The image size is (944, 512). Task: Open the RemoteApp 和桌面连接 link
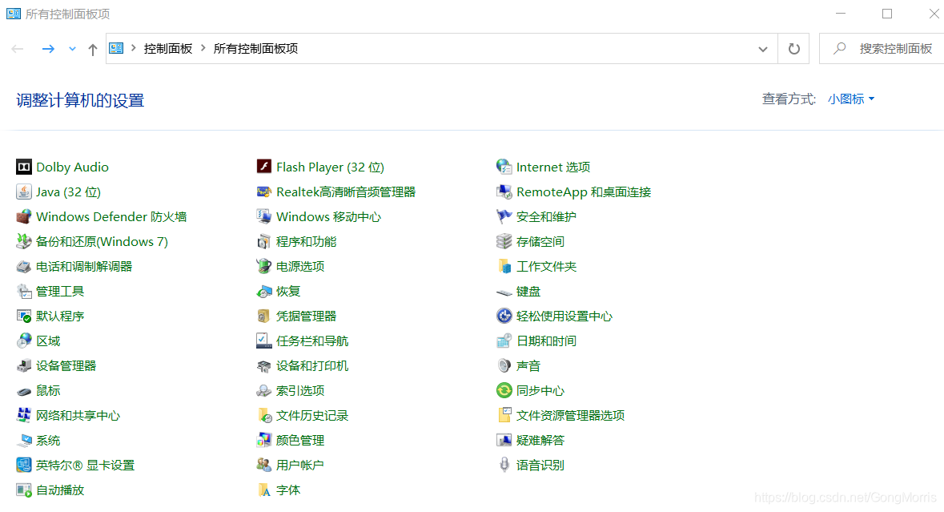click(584, 192)
